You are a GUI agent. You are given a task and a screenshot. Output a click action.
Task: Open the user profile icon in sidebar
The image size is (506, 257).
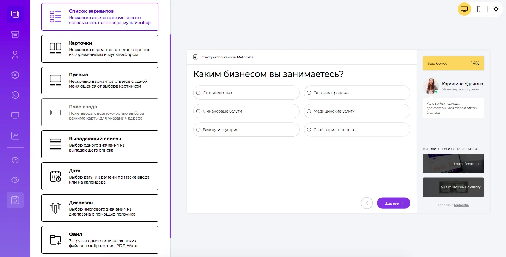[15, 54]
